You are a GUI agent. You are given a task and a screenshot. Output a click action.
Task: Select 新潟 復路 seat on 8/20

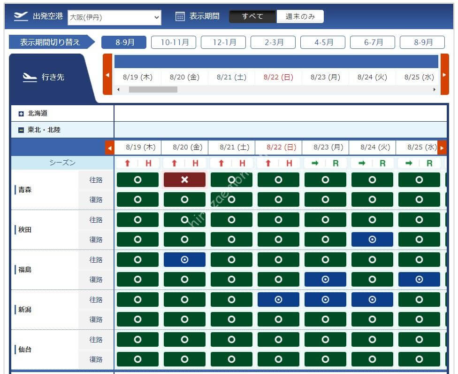coord(184,319)
